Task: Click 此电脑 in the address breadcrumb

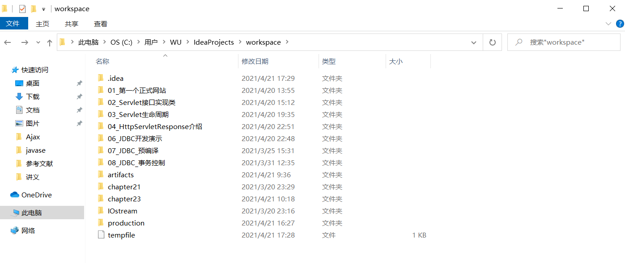Action: click(x=88, y=42)
